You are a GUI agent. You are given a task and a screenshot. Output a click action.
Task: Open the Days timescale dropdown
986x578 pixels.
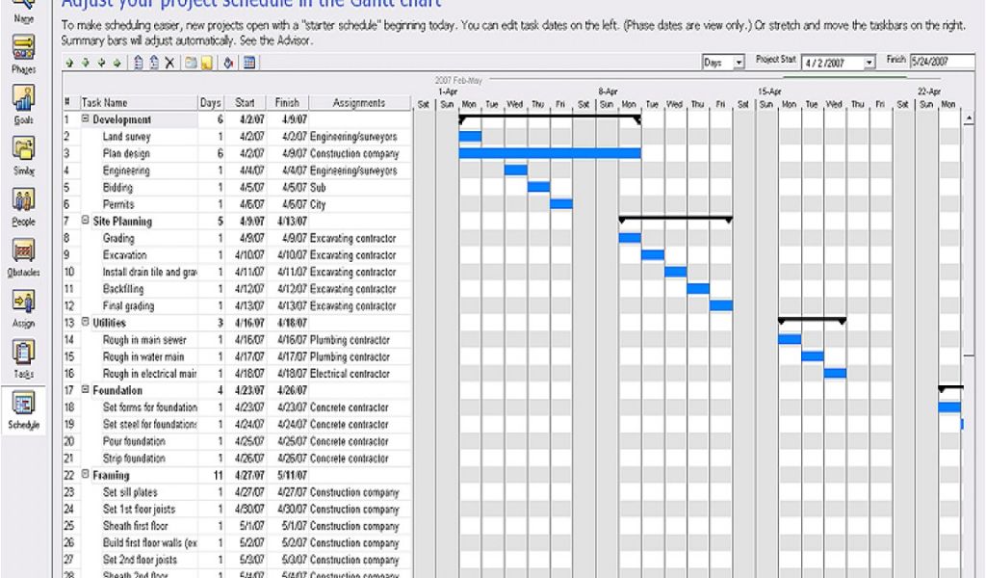pyautogui.click(x=739, y=63)
